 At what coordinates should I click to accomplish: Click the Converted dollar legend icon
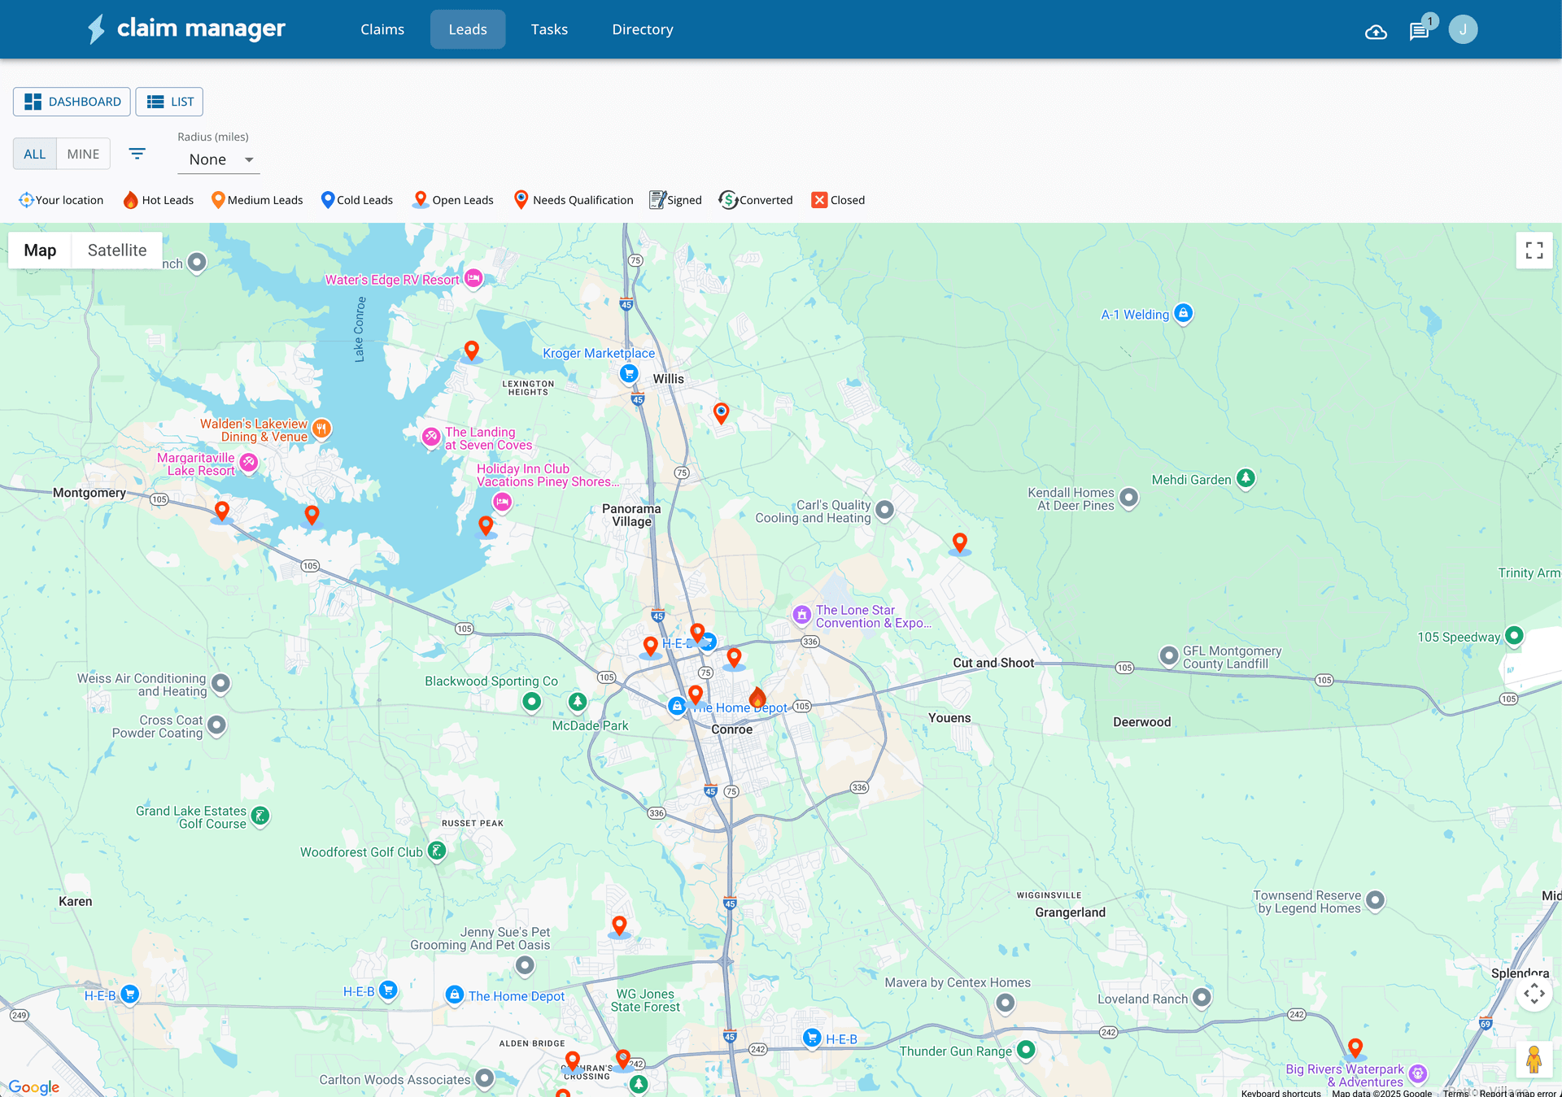pyautogui.click(x=729, y=199)
